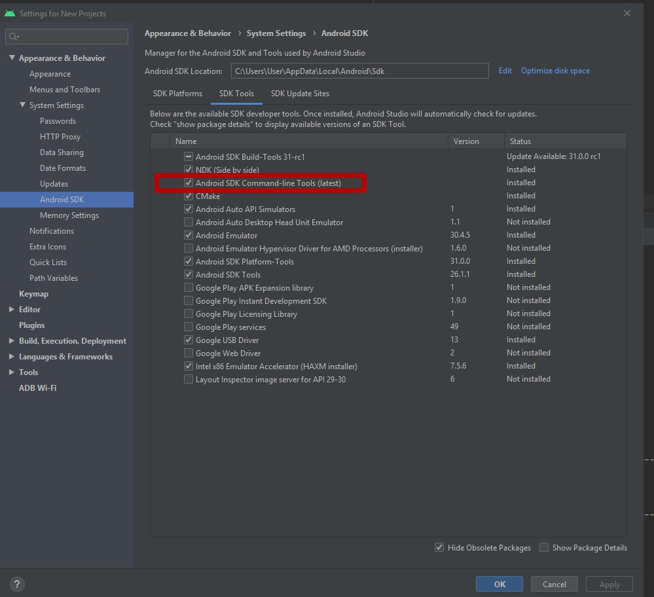Sort by the Version column header

[476, 141]
